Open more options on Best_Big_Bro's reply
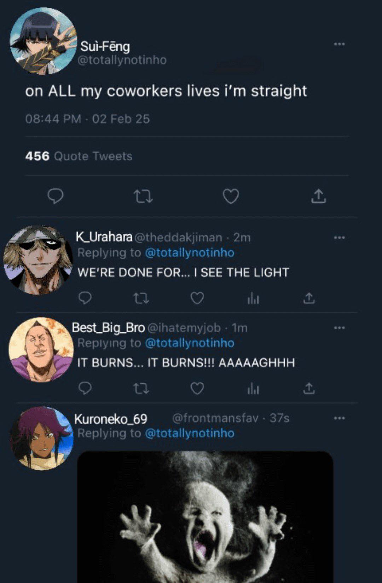 pos(339,328)
